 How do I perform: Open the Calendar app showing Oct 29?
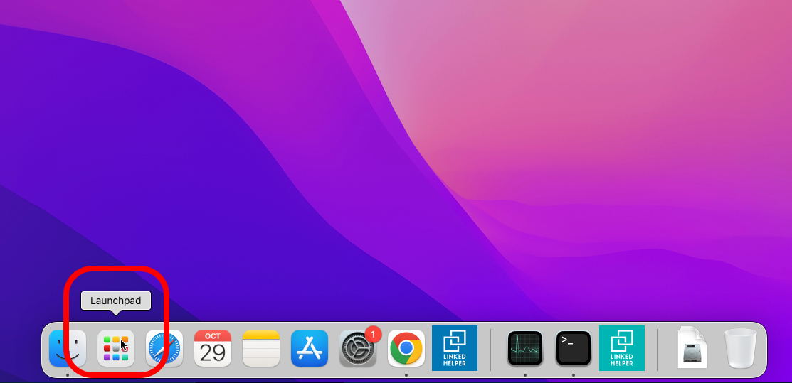[x=213, y=348]
